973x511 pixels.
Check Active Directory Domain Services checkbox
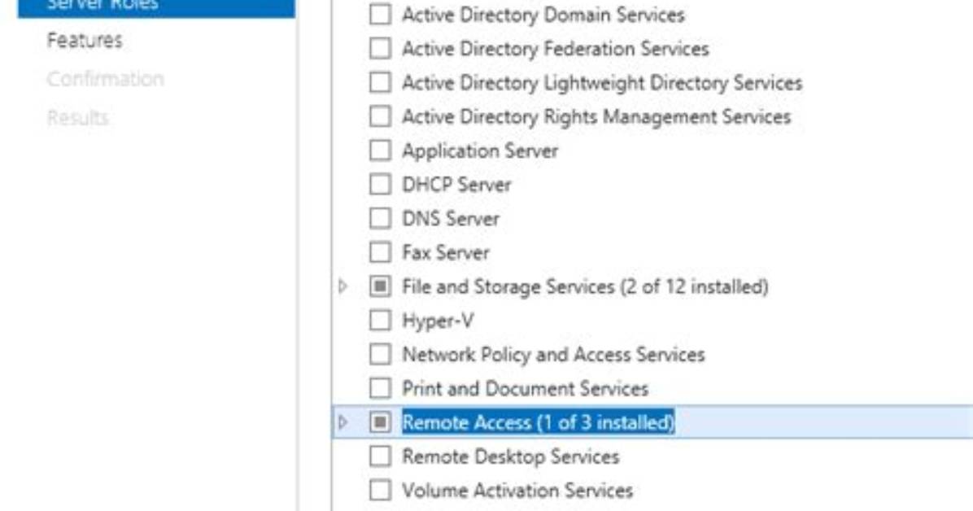coord(380,15)
